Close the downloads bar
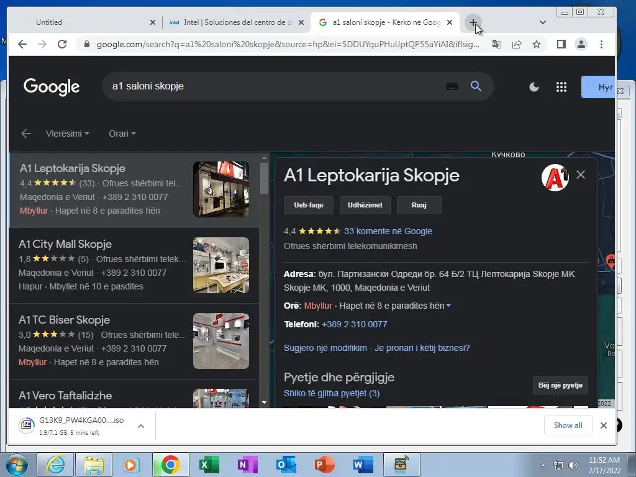Screen dimensions: 636x477 point(604,425)
